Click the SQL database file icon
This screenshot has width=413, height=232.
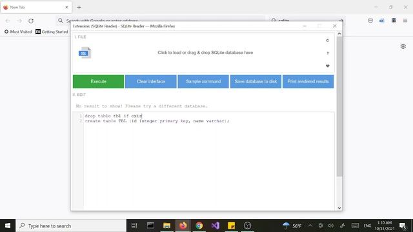[x=85, y=53]
